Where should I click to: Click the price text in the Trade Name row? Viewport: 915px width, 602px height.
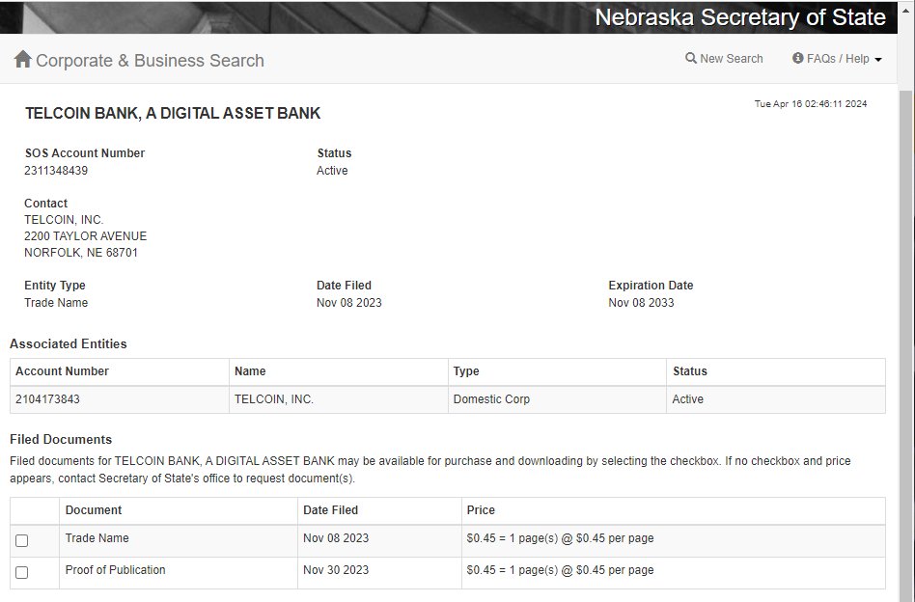click(x=560, y=537)
